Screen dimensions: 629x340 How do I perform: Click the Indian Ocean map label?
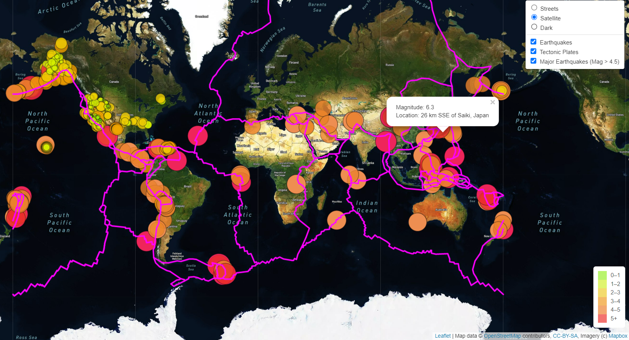(x=367, y=207)
